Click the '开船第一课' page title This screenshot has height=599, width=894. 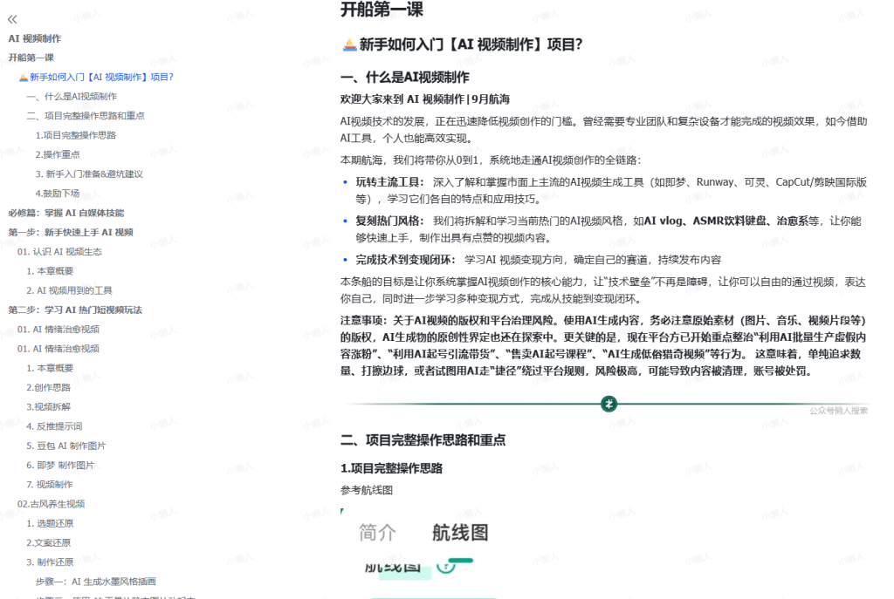pos(382,9)
